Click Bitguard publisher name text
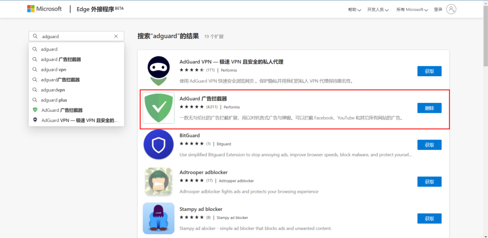Viewport: 488px width, 238px height. [x=224, y=144]
